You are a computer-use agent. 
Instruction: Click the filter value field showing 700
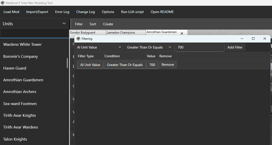tap(199, 47)
